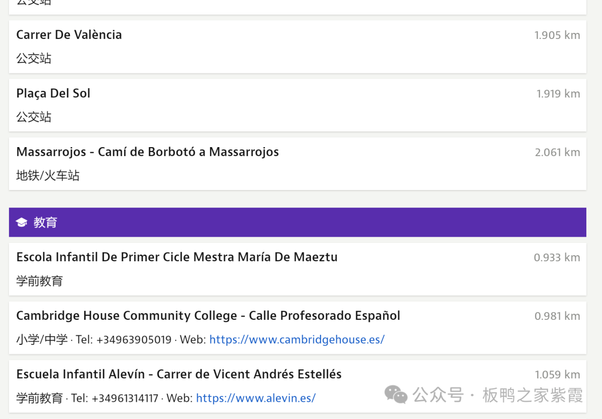
Task: Select the Carrer De València bus stop title
Action: click(x=69, y=35)
